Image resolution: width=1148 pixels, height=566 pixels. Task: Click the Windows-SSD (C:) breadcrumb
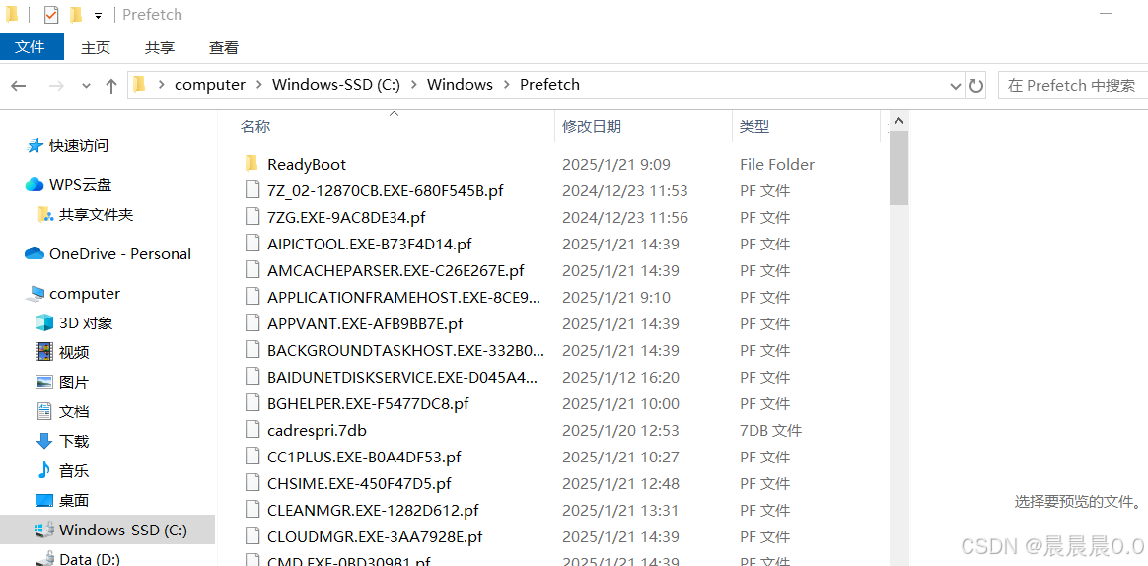click(336, 84)
